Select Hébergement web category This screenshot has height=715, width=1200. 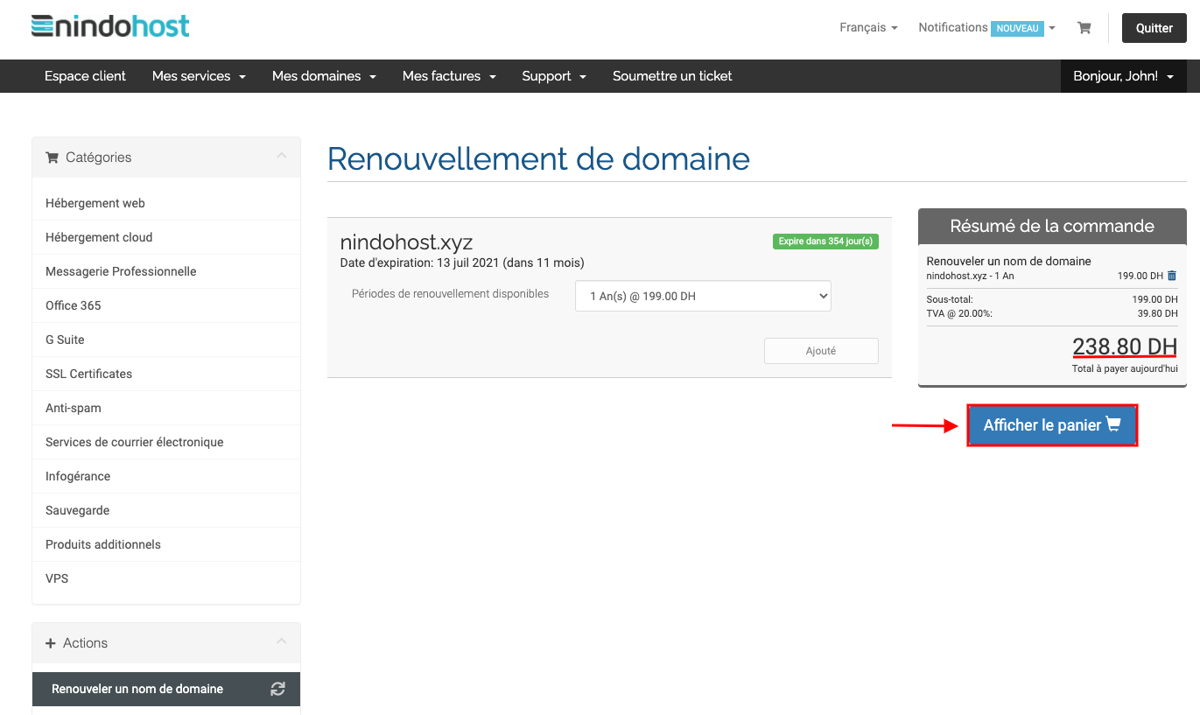[166, 203]
